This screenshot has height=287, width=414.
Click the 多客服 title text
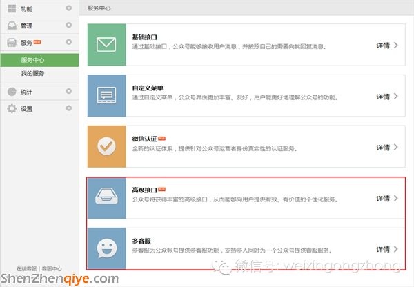click(141, 241)
